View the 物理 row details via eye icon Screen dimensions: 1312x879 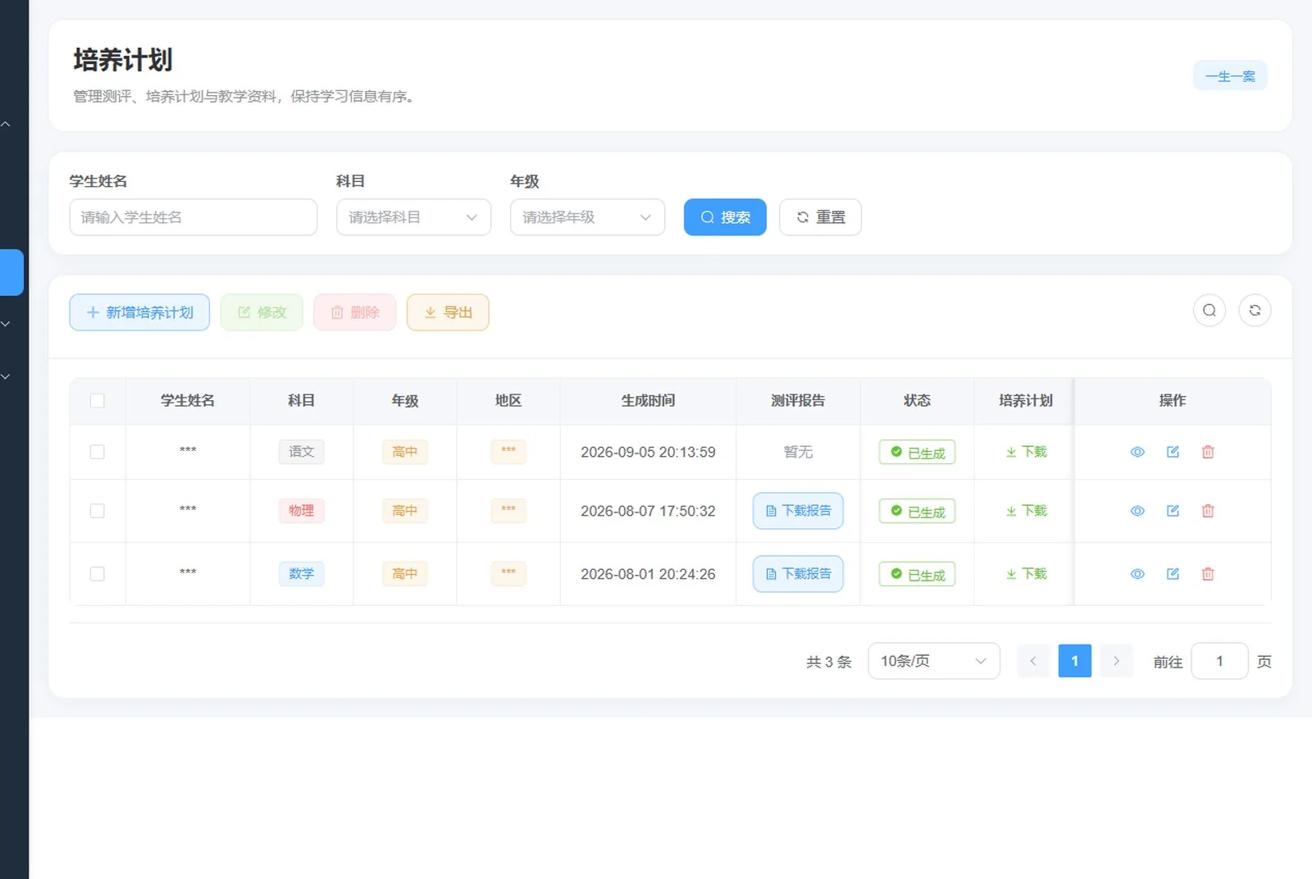[x=1137, y=511]
